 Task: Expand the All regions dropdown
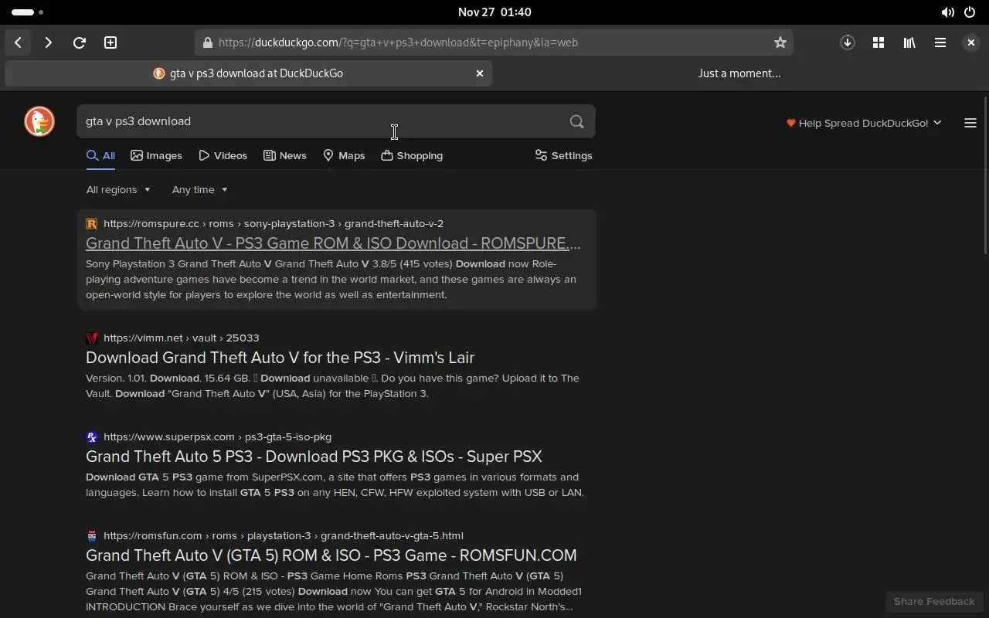tap(118, 189)
